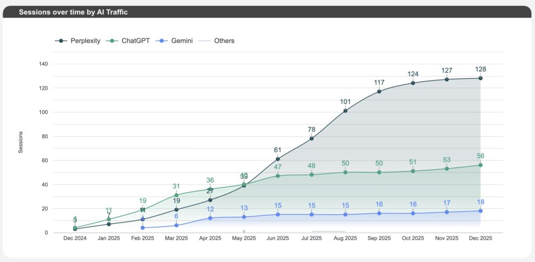The height and width of the screenshot is (262, 535).
Task: Select Gemini Apr 2025 data point (12)
Action: tap(210, 218)
